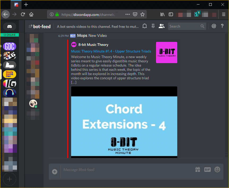Open the emoji picker
Viewport: 229px width, 188px height.
click(x=217, y=169)
